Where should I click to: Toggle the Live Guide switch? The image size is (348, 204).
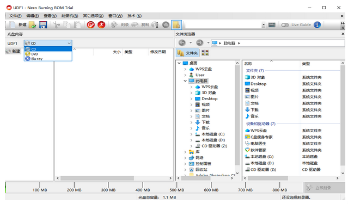(285, 25)
